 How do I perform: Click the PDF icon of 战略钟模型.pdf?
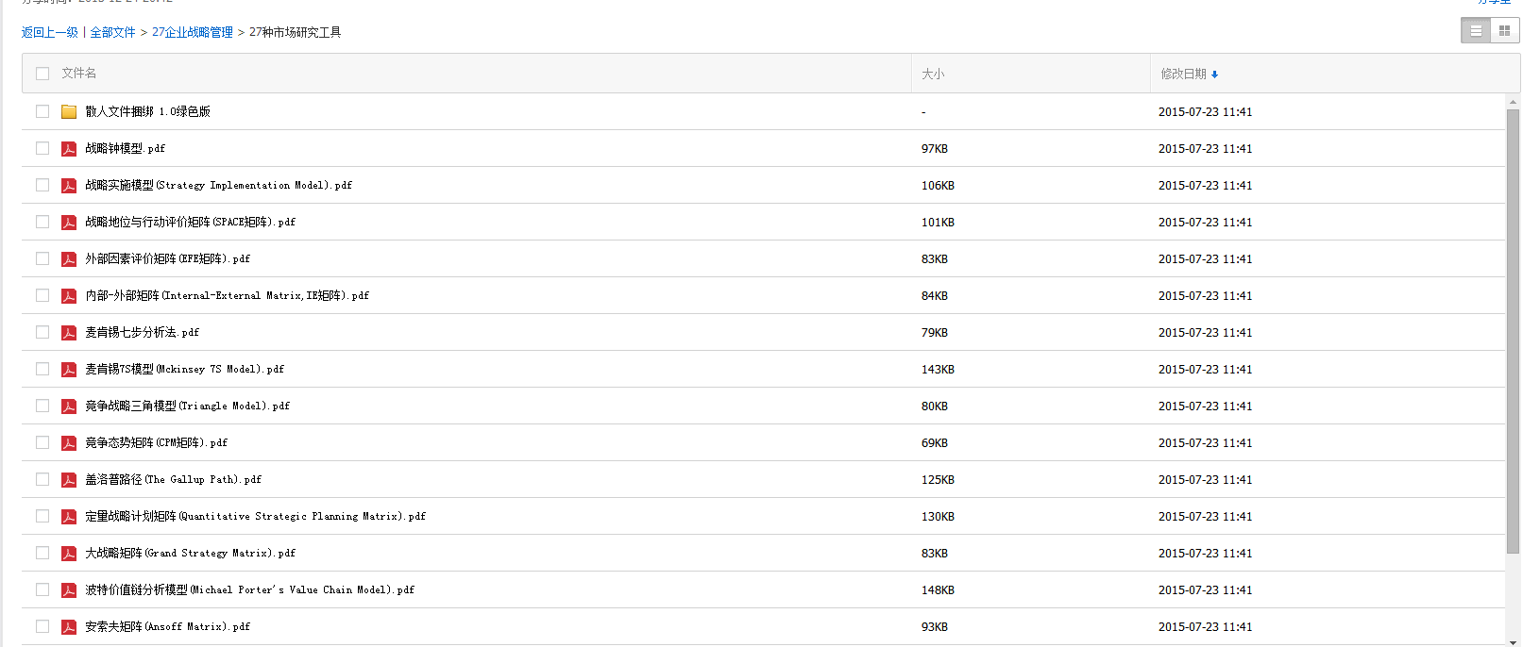(69, 148)
